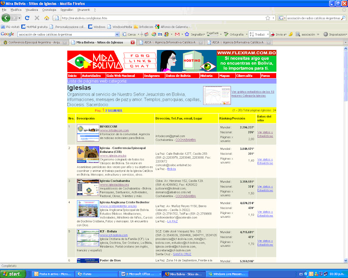Expand the Gmail dropdown arrow on the Google toolbar
This screenshot has height=278, width=348.
pos(182,34)
